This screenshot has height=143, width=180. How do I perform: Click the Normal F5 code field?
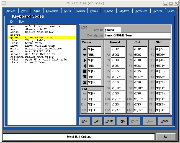118,71
